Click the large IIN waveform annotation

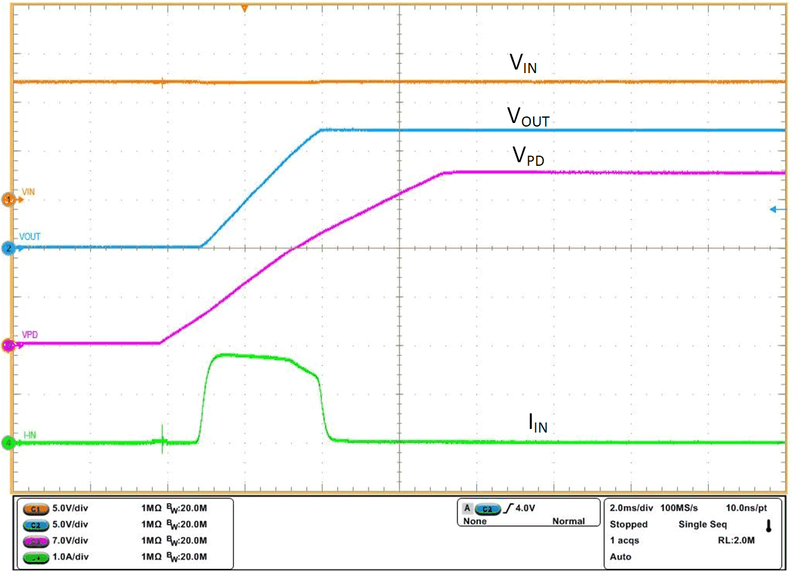pos(538,422)
